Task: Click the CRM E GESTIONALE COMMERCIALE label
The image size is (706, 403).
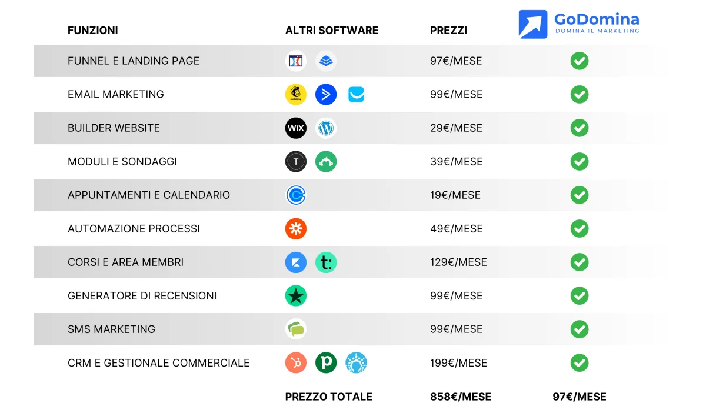Action: click(x=159, y=363)
